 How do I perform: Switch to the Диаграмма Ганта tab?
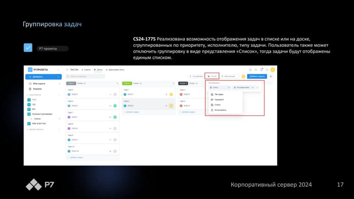point(116,69)
